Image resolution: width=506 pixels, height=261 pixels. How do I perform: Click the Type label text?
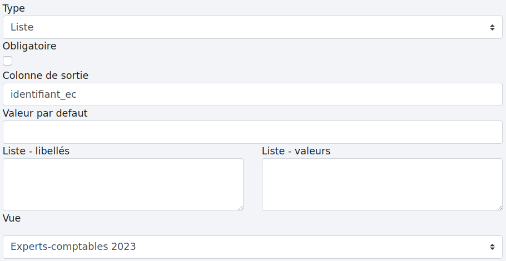14,8
